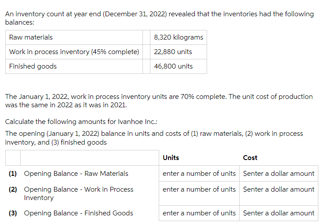This screenshot has height=222, width=328.
Task: Click the Raw materials cell in balances table
Action: pos(74,37)
